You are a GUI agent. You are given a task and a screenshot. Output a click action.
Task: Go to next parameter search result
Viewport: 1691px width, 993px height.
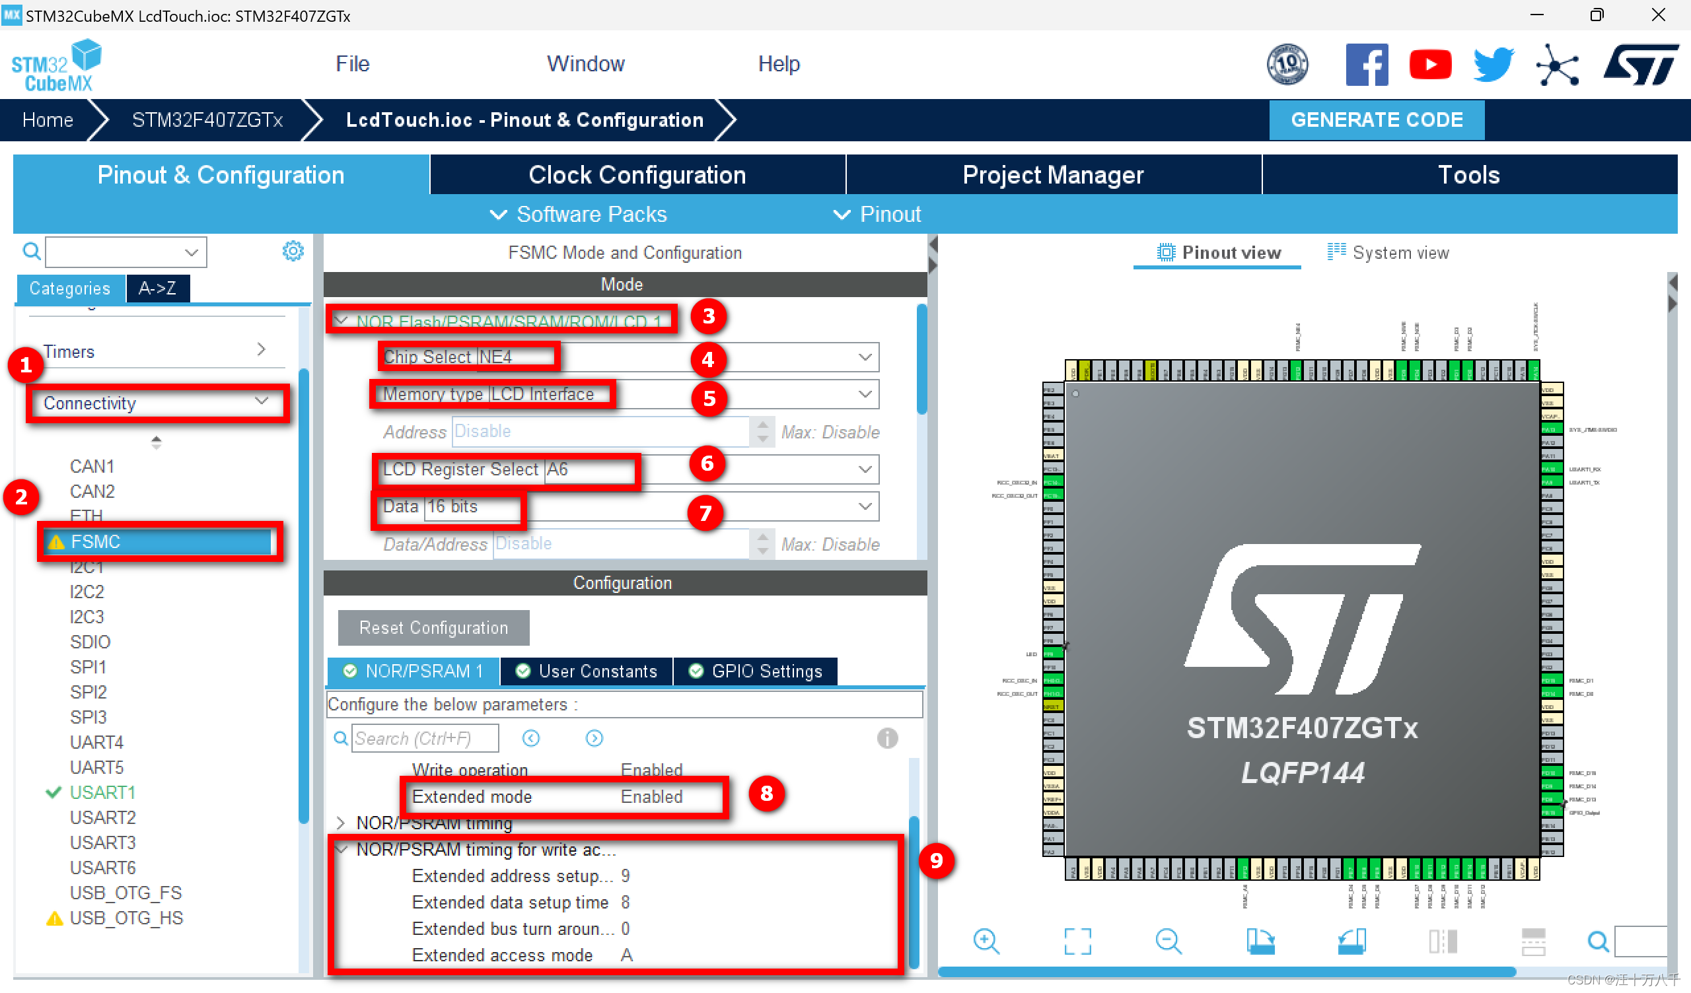click(594, 738)
